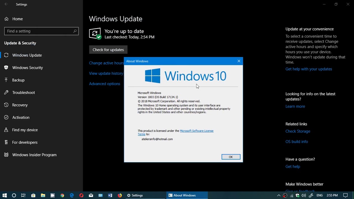Viewport: 354px width, 199px height.
Task: Click the Windows Ink pen tray icon
Action: coord(311,195)
